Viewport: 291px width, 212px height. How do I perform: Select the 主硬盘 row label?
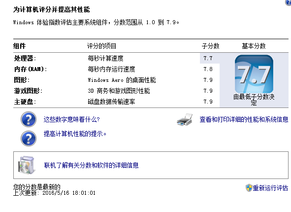(x=25, y=102)
